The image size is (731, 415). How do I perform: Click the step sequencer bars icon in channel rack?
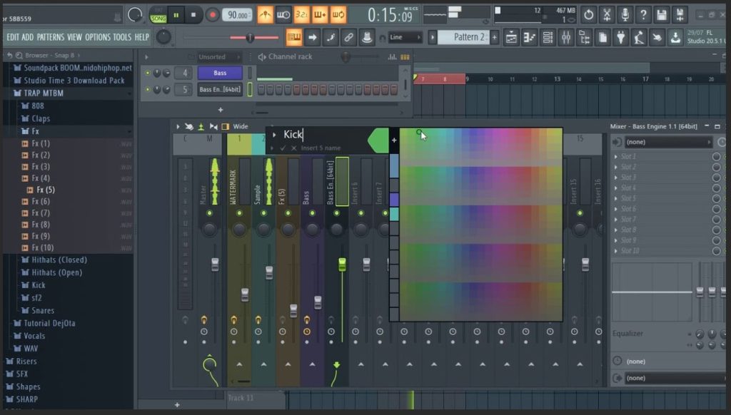[x=405, y=57]
